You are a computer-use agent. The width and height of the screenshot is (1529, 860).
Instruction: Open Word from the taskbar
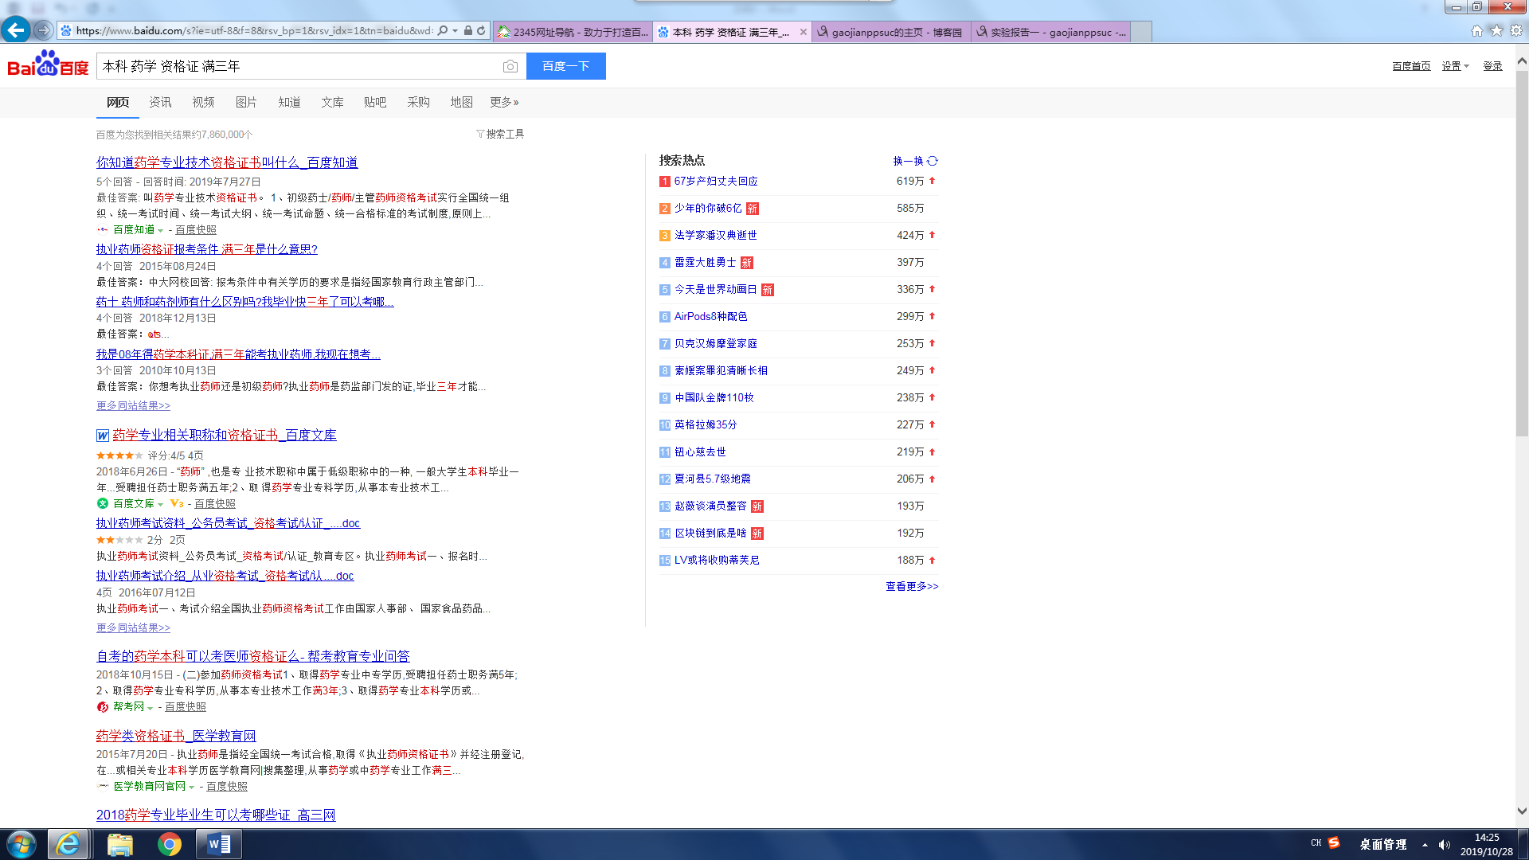coord(218,844)
